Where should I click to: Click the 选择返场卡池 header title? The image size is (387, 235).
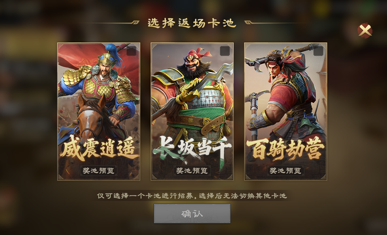[x=192, y=23]
